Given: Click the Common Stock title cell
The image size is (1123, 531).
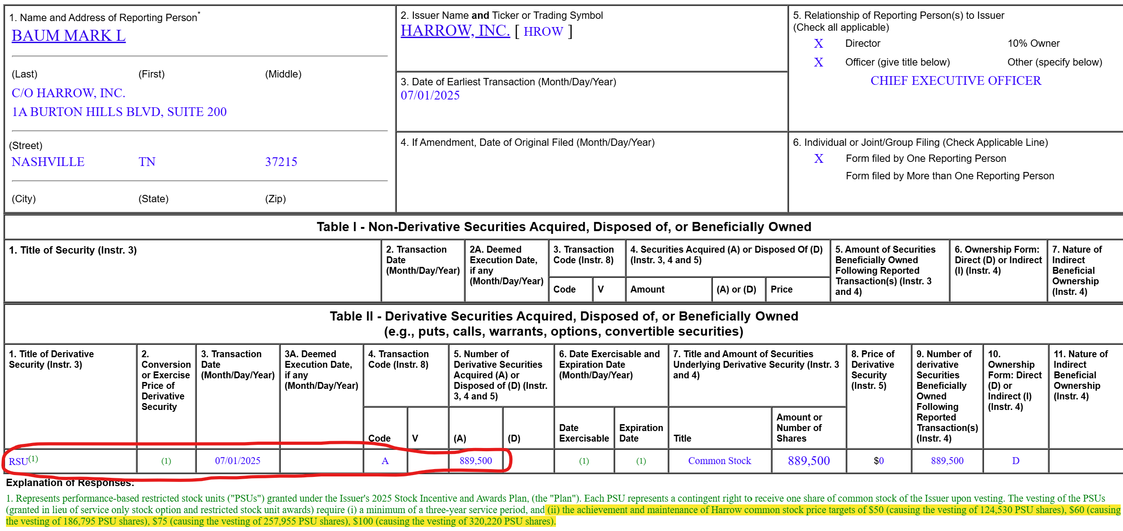Looking at the screenshot, I should (719, 461).
